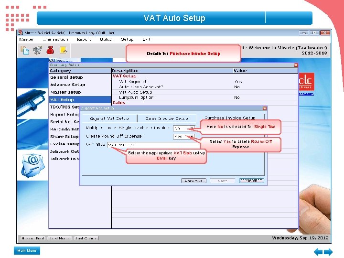Screen dimensions: 344x258
Task: Select BarCode Setup category
Action: tap(64, 129)
